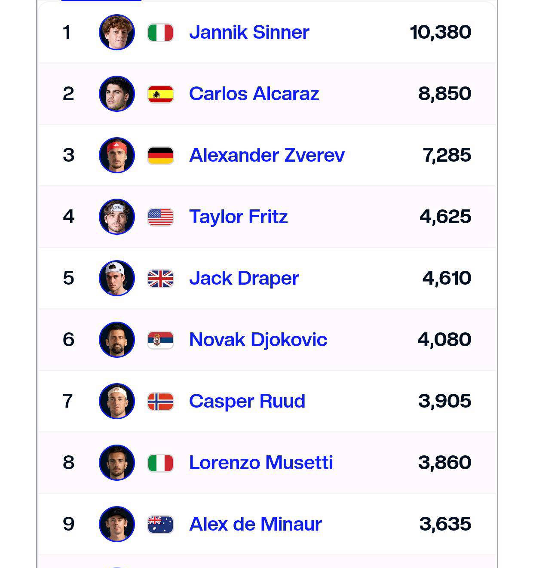533x568 pixels.
Task: Click Novak Djokovic's headshot avatar
Action: click(117, 340)
